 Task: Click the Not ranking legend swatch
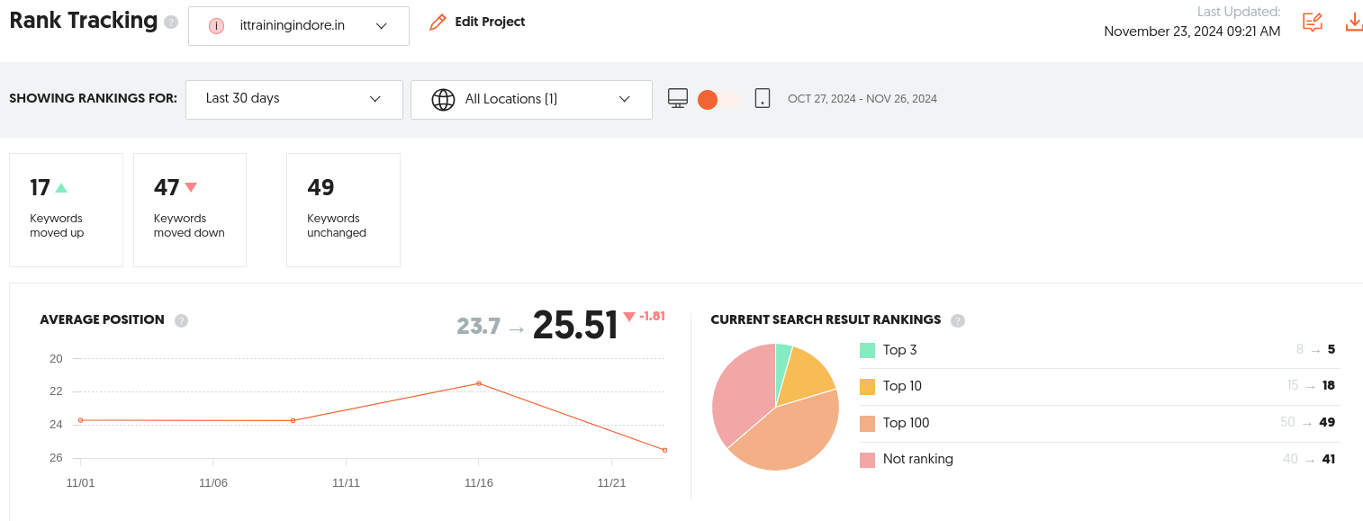(x=867, y=460)
